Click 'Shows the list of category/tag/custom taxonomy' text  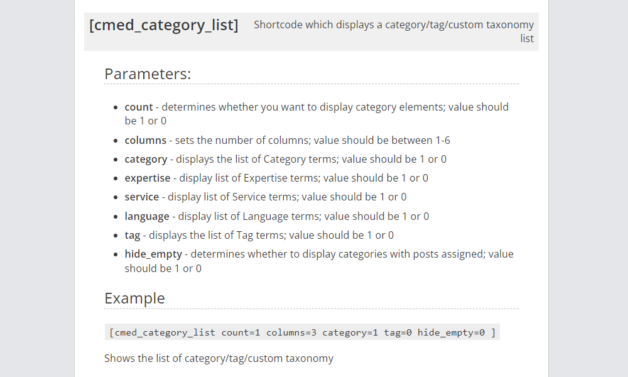(x=219, y=358)
